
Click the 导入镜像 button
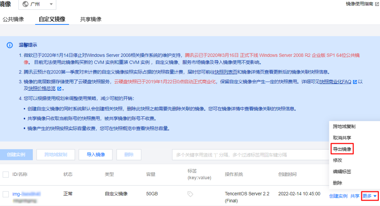(x=96, y=154)
